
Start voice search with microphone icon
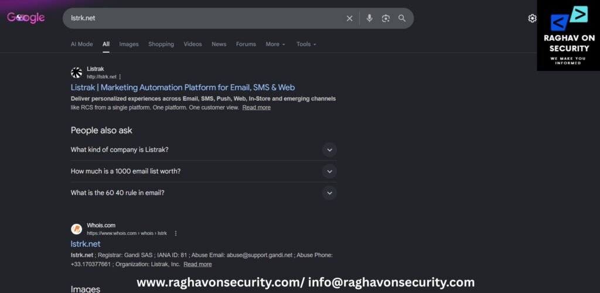[369, 18]
